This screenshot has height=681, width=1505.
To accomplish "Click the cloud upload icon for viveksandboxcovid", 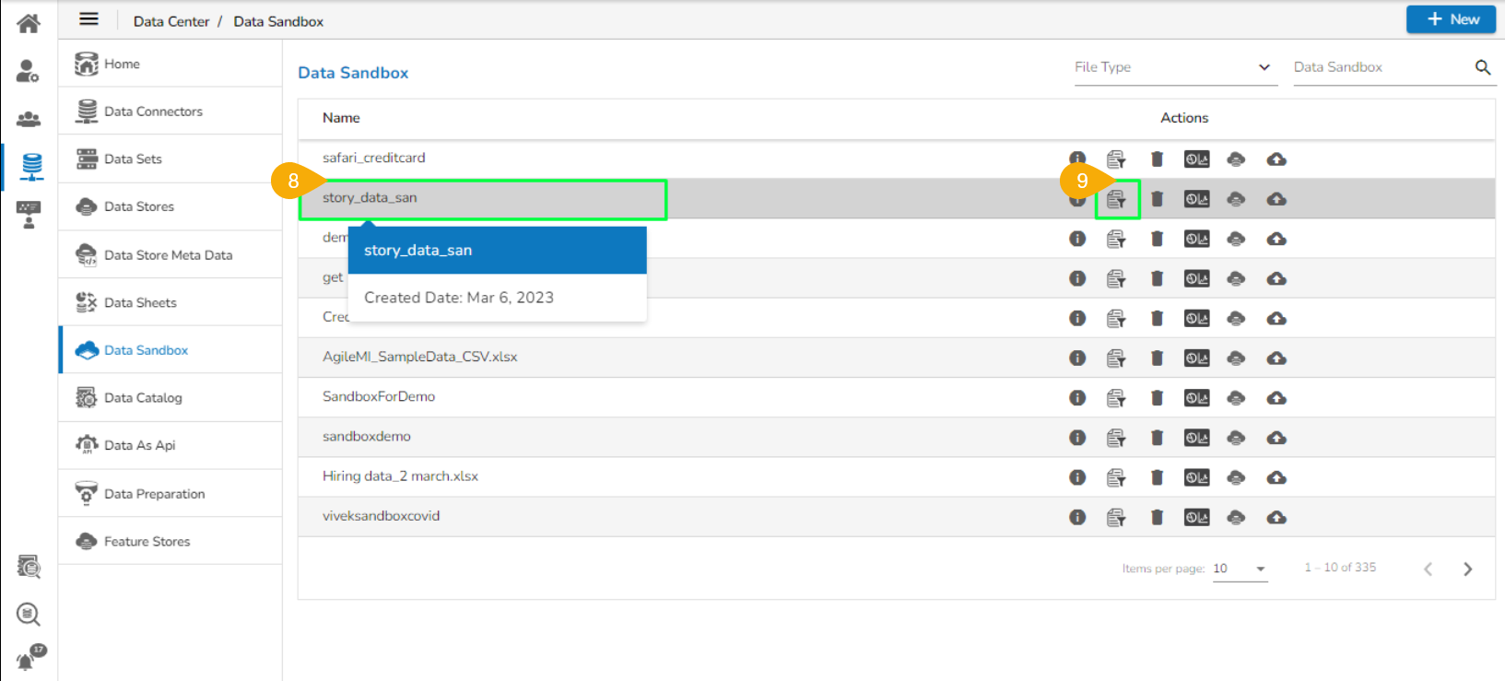I will (x=1276, y=518).
